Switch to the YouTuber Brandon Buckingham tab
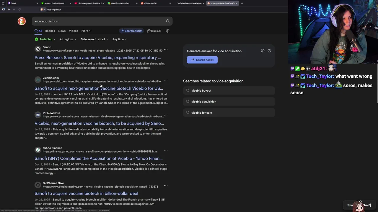The height and width of the screenshot is (212, 378). [189, 3]
